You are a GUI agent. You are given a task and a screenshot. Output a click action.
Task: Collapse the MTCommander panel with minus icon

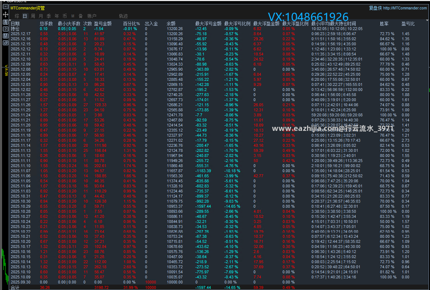(x=5, y=7)
